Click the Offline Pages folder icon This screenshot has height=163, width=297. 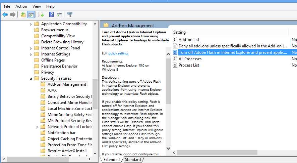(37, 60)
